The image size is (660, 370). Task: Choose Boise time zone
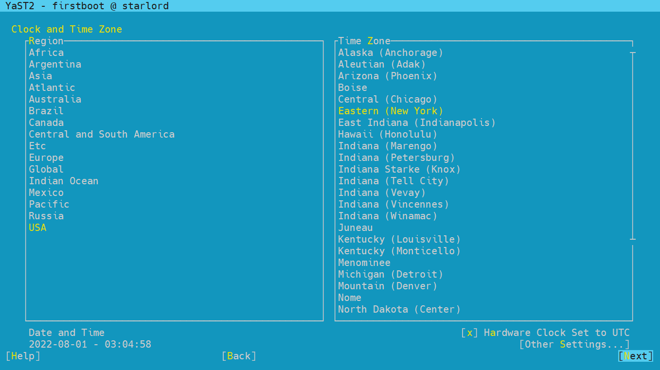tap(353, 88)
